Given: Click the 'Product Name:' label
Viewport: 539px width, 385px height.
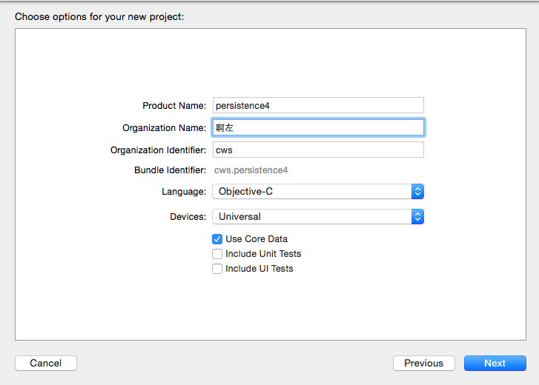Looking at the screenshot, I should pos(174,106).
